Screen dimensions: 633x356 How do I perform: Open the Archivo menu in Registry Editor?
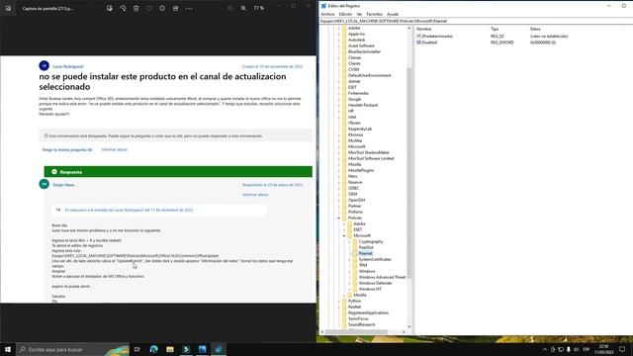pos(327,14)
